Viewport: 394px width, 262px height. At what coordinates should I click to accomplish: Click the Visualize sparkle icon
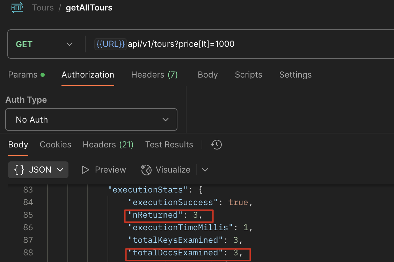[146, 170]
